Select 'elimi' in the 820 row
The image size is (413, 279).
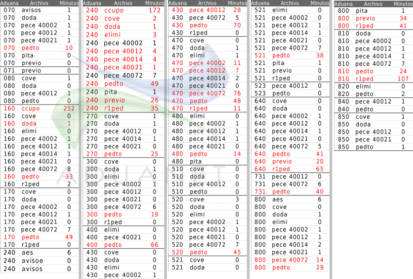click(363, 87)
